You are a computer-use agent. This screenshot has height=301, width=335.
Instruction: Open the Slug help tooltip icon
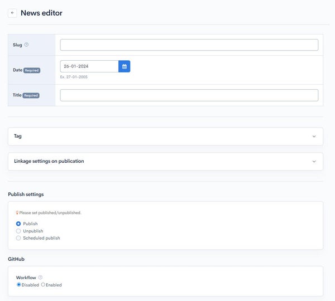point(26,45)
